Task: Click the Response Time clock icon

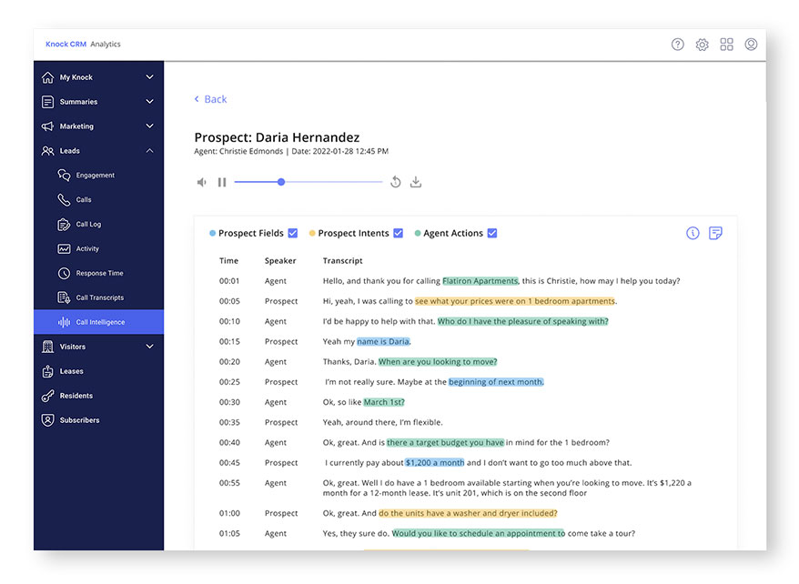Action: pyautogui.click(x=64, y=273)
